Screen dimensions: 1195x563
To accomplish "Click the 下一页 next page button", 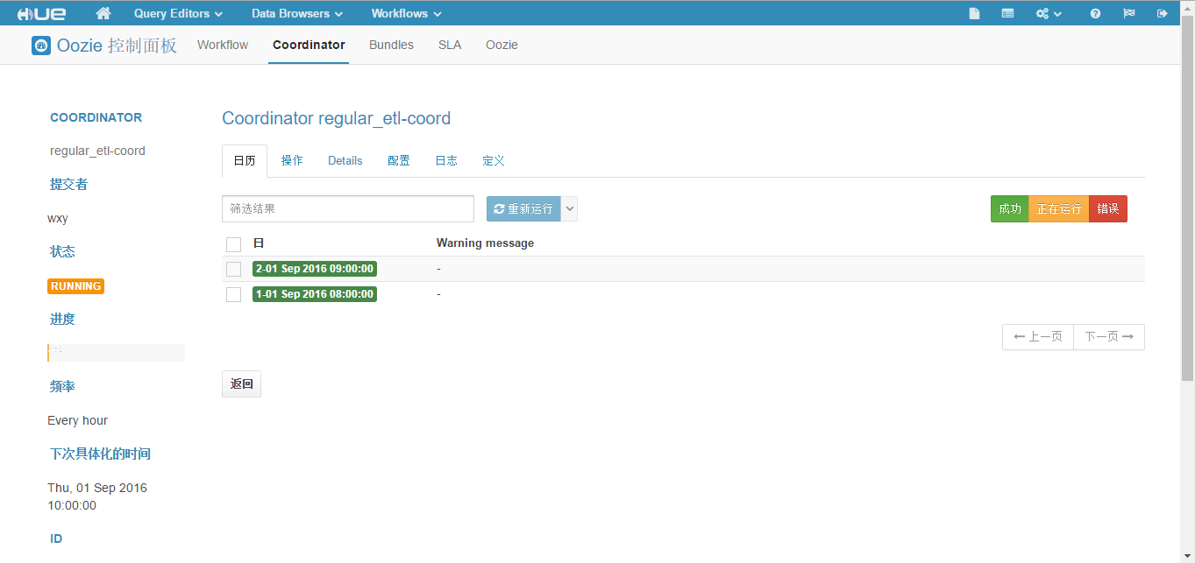I will (x=1109, y=337).
